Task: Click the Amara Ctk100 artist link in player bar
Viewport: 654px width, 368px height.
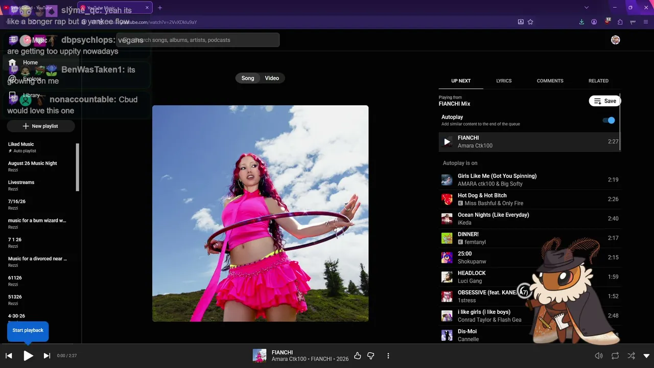Action: click(288, 359)
